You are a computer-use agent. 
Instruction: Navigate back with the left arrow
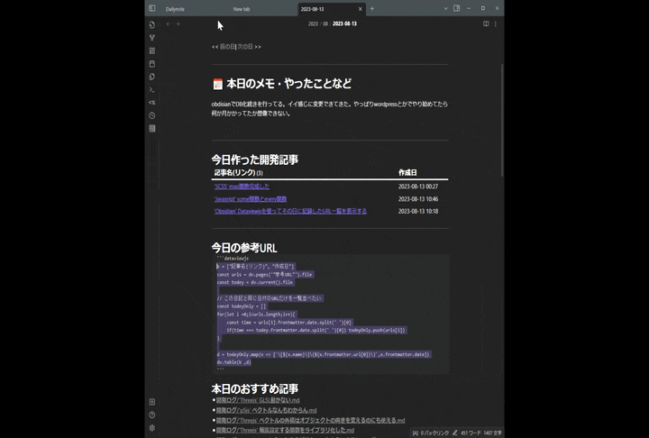point(168,24)
